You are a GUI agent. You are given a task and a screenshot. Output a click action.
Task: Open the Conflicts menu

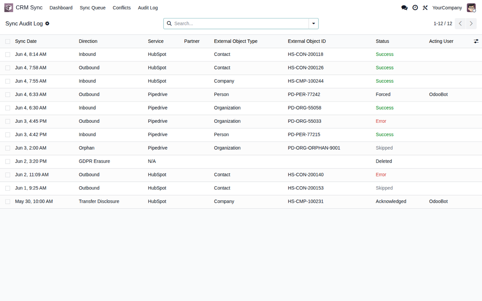click(122, 8)
